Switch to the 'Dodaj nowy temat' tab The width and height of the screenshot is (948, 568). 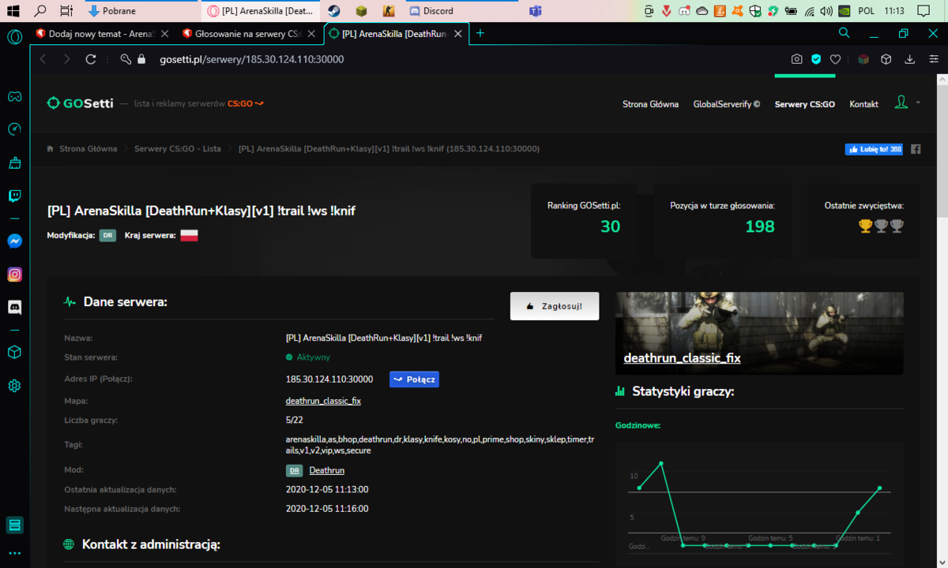102,34
